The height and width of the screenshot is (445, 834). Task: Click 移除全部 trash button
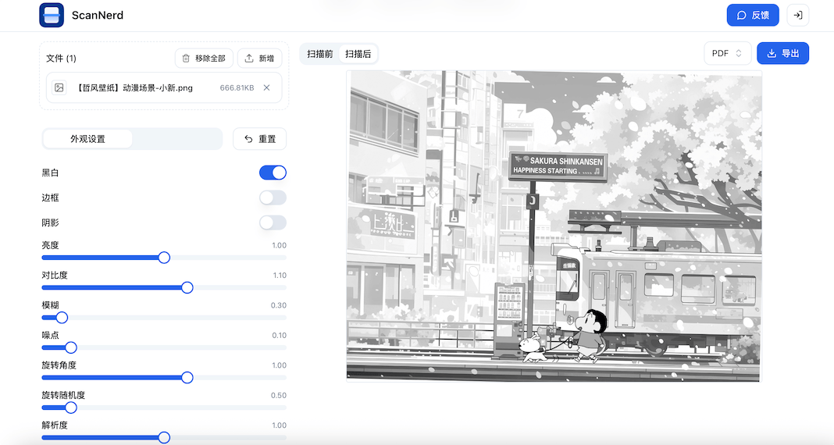tap(204, 58)
